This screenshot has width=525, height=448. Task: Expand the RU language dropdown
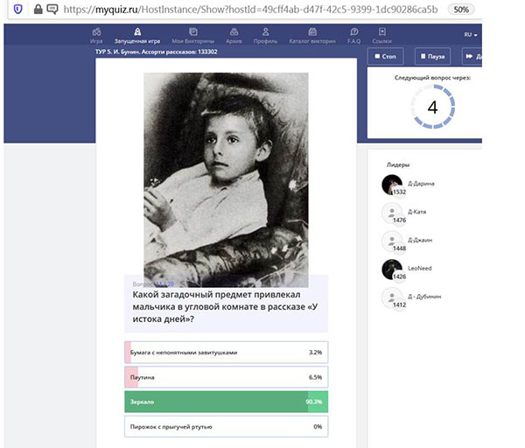[x=470, y=35]
